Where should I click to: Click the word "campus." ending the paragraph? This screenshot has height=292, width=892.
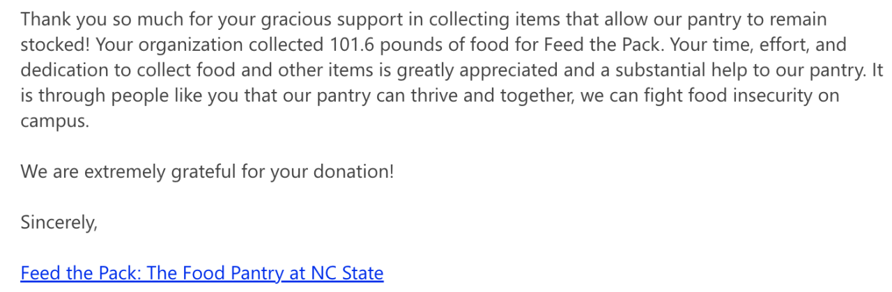click(x=55, y=120)
